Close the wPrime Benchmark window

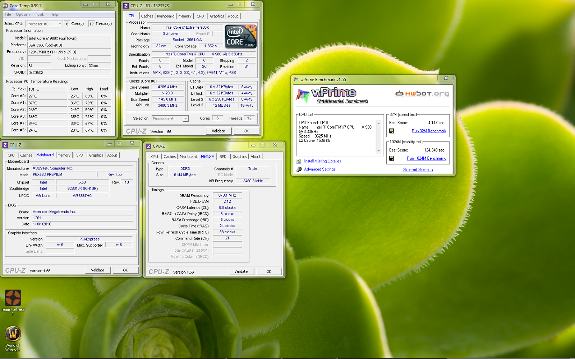[446, 78]
